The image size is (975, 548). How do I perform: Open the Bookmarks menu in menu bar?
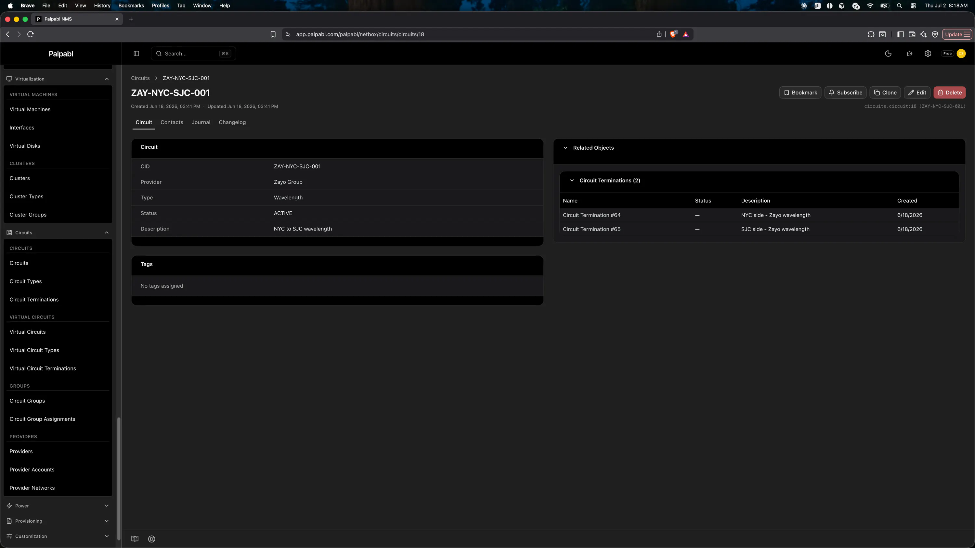click(131, 5)
